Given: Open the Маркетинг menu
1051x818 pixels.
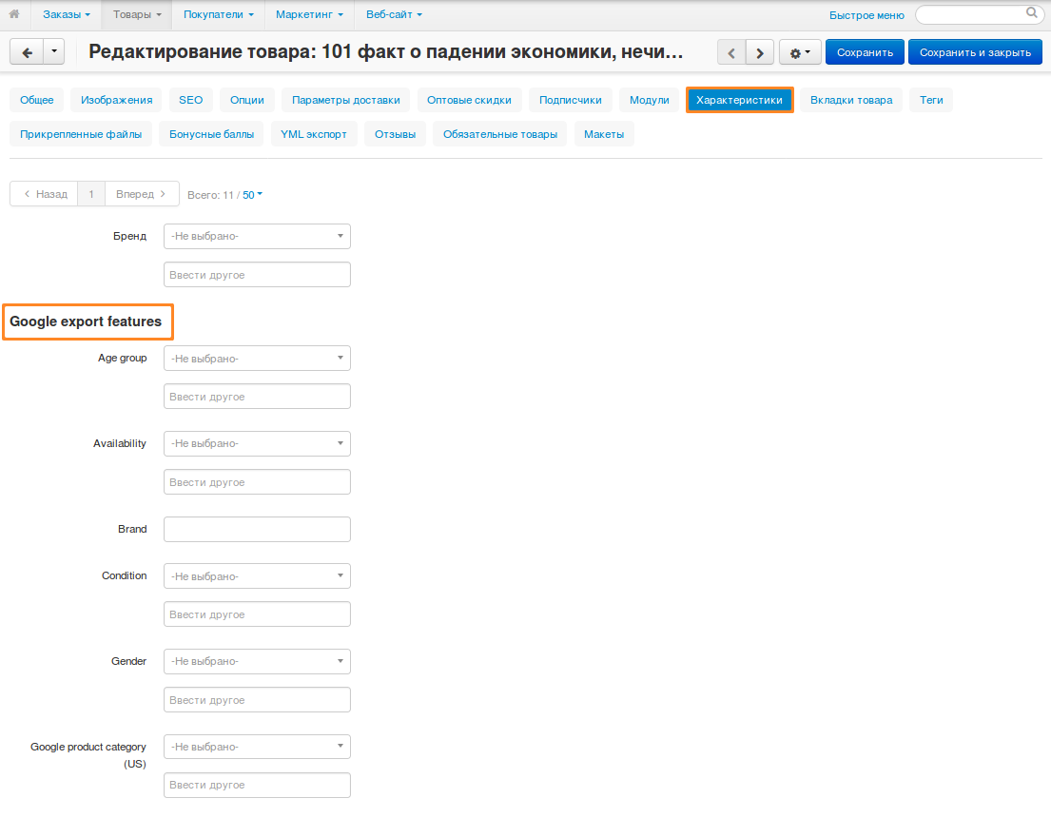Looking at the screenshot, I should (x=309, y=14).
